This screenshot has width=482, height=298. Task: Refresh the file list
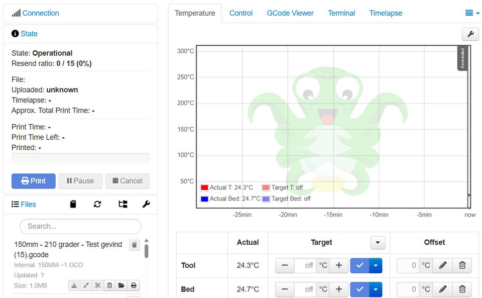(x=97, y=204)
